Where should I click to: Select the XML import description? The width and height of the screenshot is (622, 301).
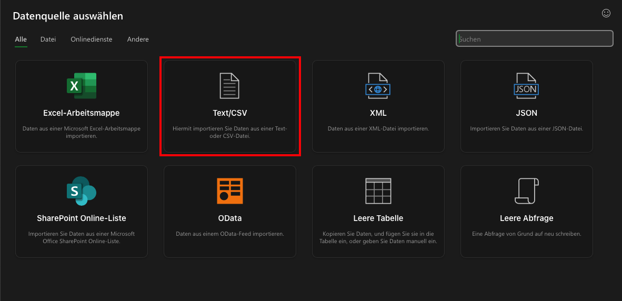pyautogui.click(x=378, y=128)
